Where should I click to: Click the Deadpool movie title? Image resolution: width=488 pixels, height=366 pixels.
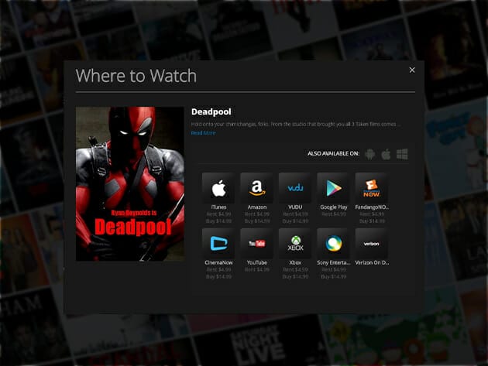(211, 112)
